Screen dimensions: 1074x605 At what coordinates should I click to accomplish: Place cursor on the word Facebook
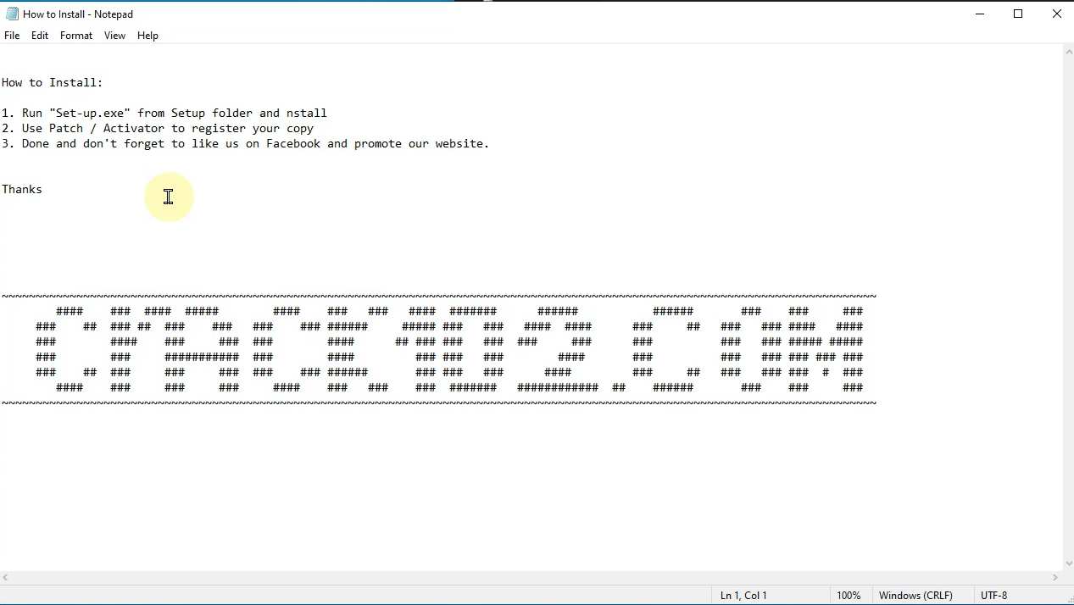tap(293, 144)
